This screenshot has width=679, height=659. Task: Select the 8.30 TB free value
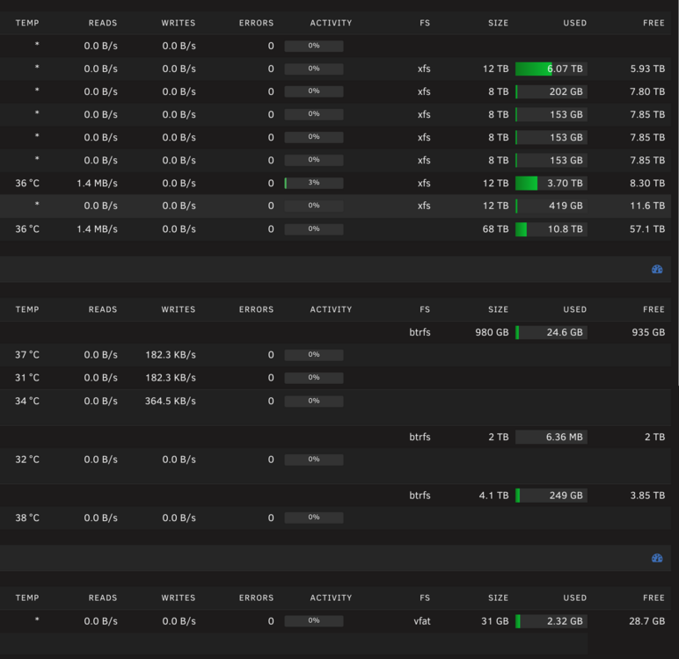tap(647, 183)
